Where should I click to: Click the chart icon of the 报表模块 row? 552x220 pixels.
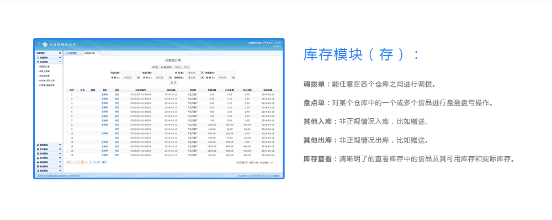coord(38,170)
